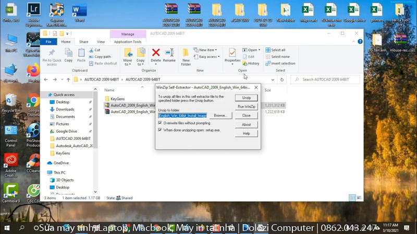The width and height of the screenshot is (417, 234).
Task: Click the navigation pane scrollbar down arrow
Action: point(95,192)
